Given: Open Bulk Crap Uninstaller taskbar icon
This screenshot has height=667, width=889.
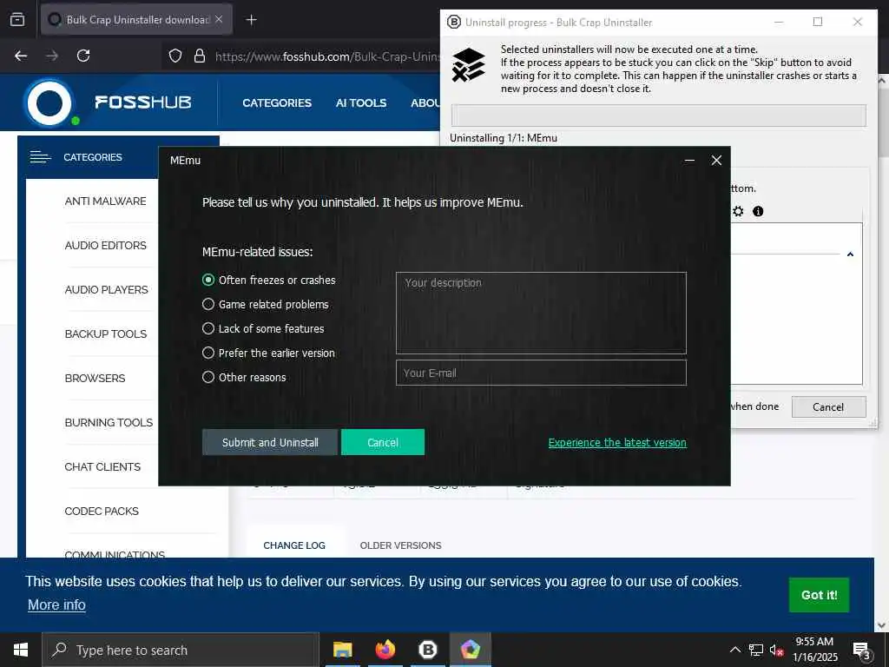Looking at the screenshot, I should click(427, 650).
